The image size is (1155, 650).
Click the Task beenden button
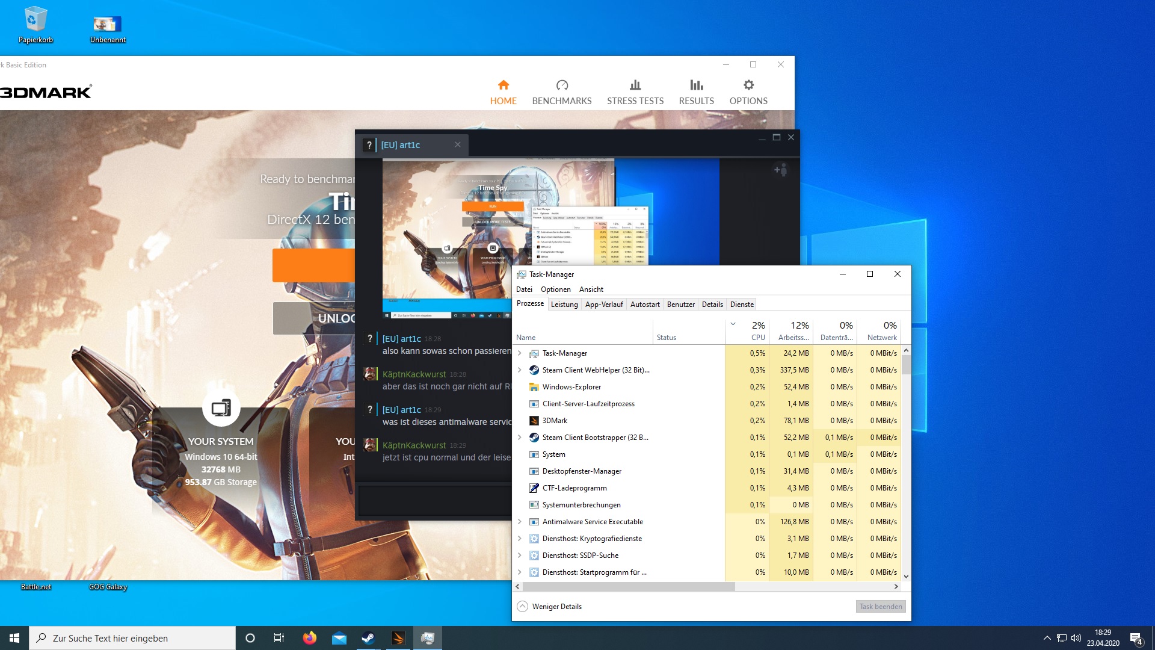(x=880, y=607)
